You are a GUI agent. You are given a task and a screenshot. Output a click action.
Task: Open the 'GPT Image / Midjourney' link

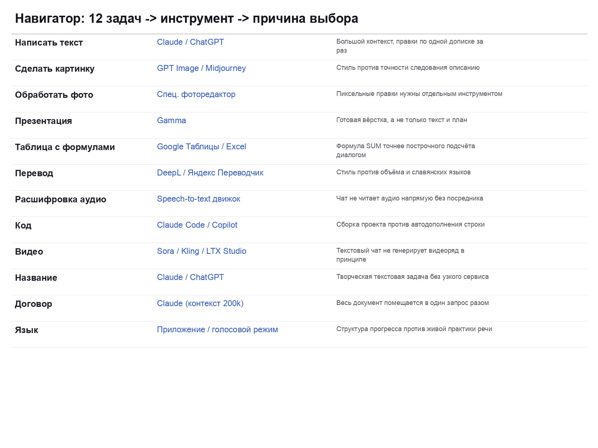pyautogui.click(x=201, y=68)
